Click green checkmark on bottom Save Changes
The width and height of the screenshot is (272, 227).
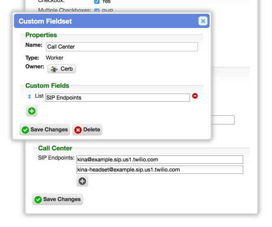point(38,199)
